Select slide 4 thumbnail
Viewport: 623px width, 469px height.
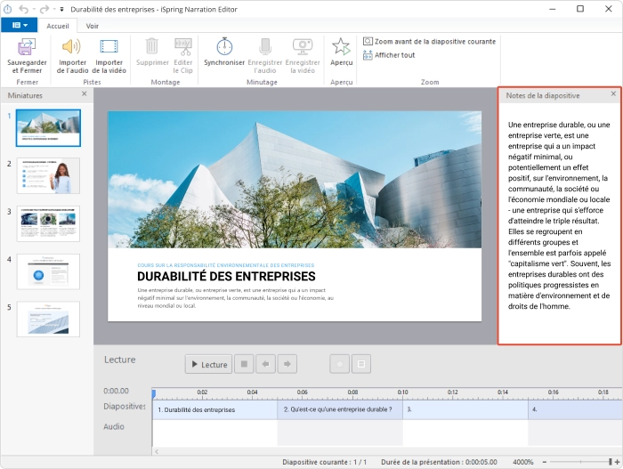click(48, 271)
